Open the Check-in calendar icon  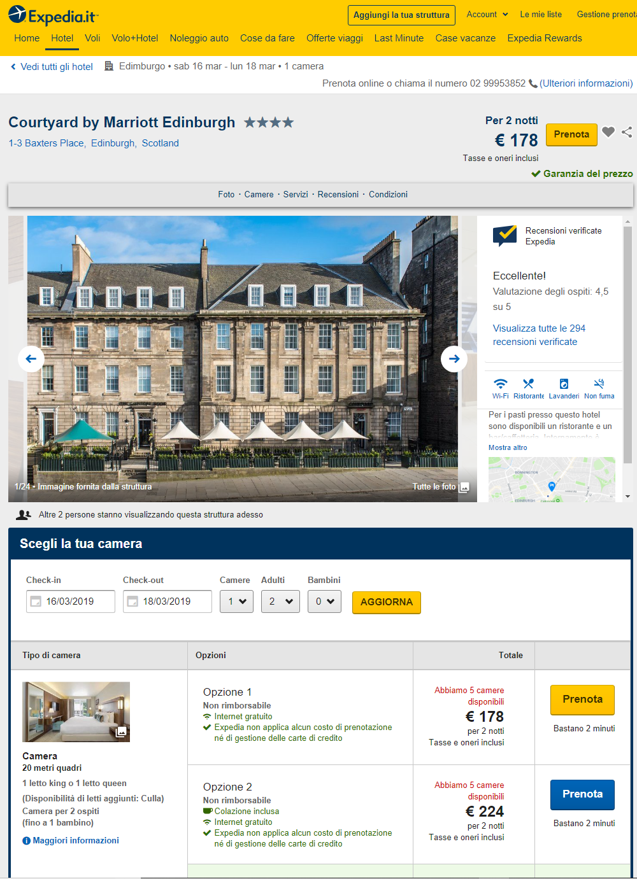[36, 601]
